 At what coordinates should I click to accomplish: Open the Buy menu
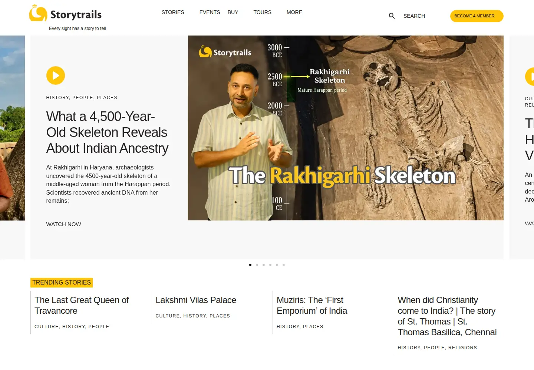click(x=233, y=12)
